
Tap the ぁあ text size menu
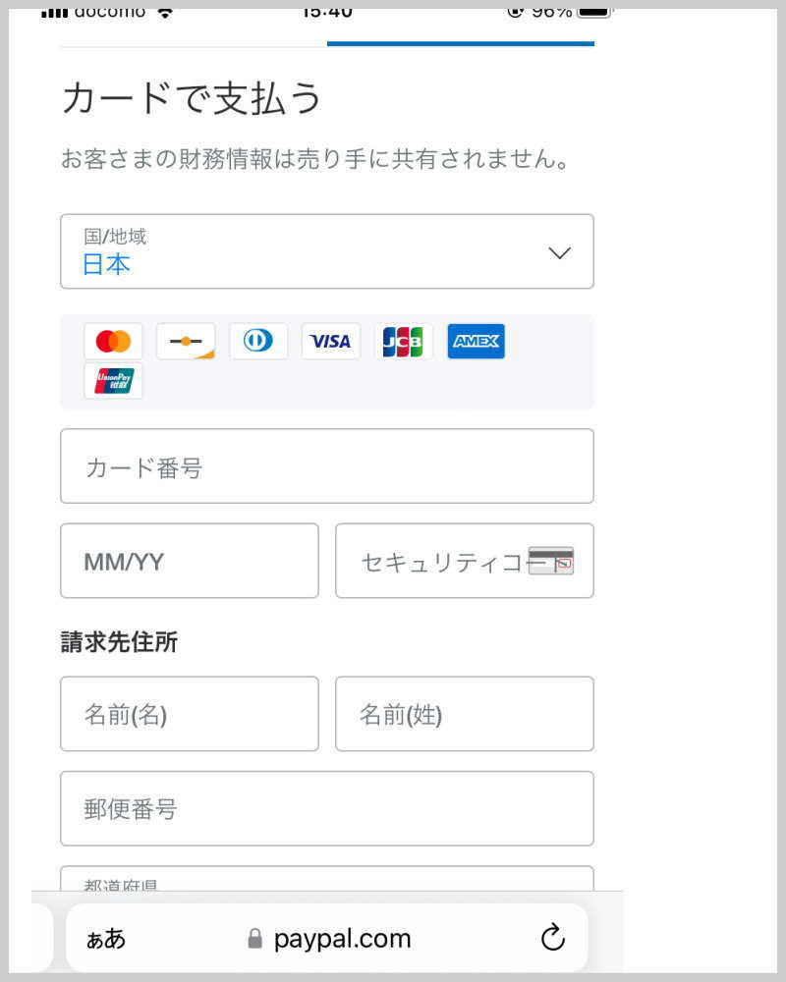(106, 939)
